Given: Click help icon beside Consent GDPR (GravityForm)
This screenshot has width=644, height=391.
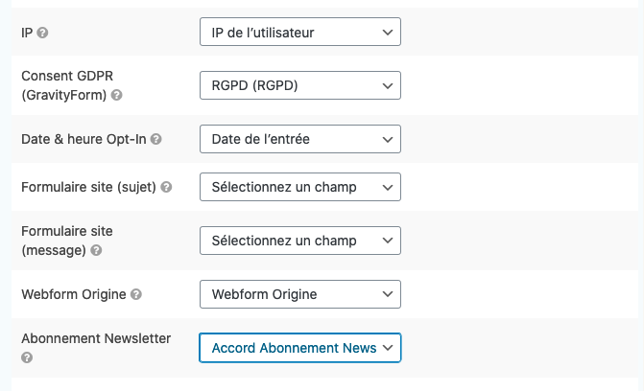Looking at the screenshot, I should [x=117, y=95].
